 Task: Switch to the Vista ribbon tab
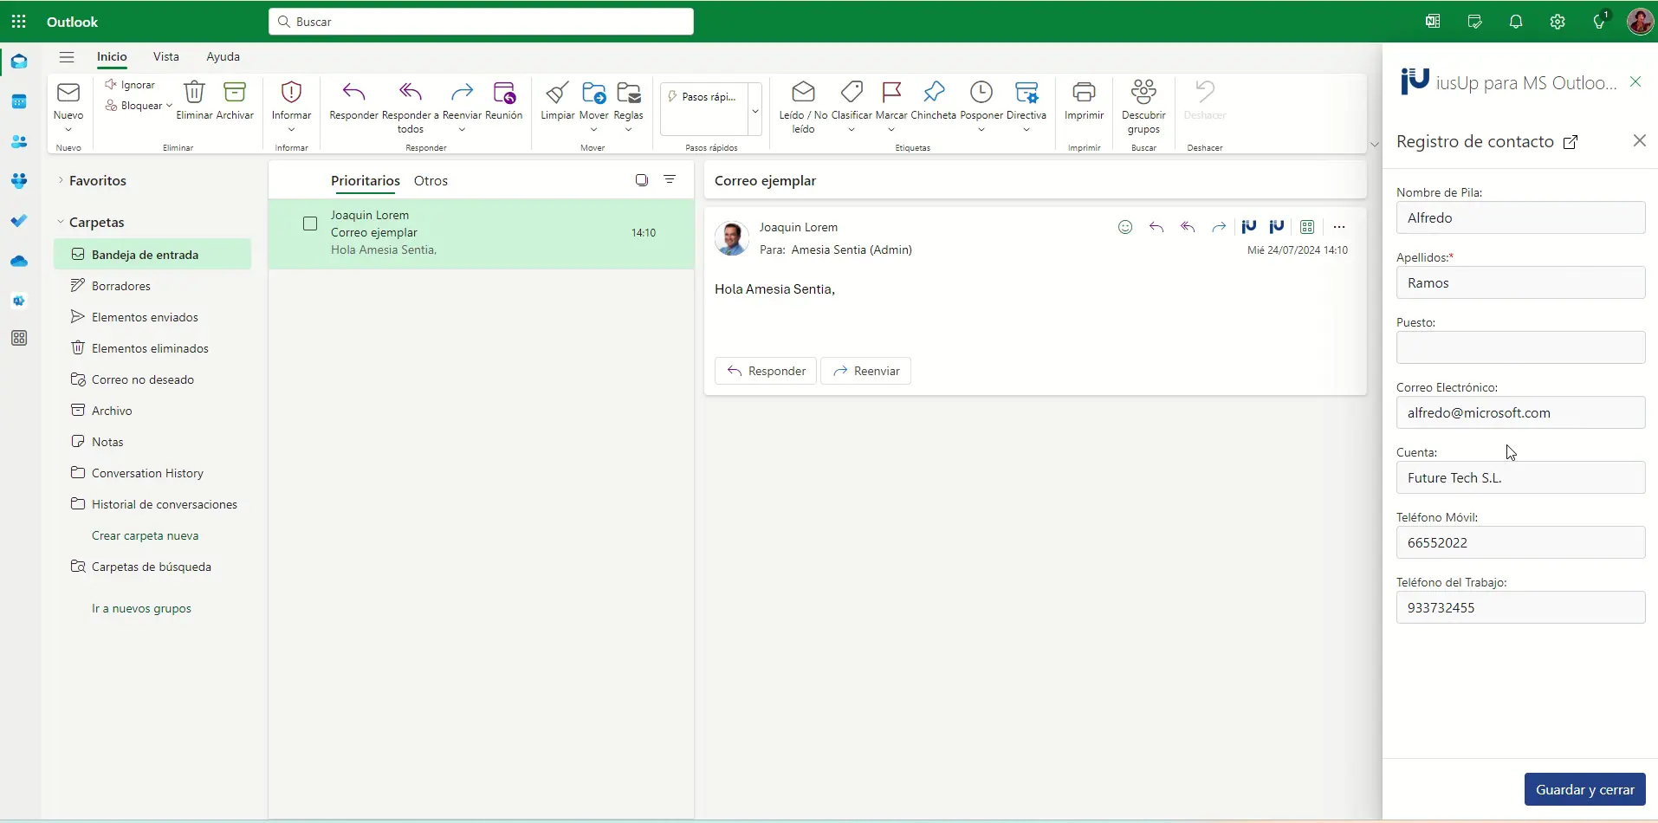click(x=165, y=57)
